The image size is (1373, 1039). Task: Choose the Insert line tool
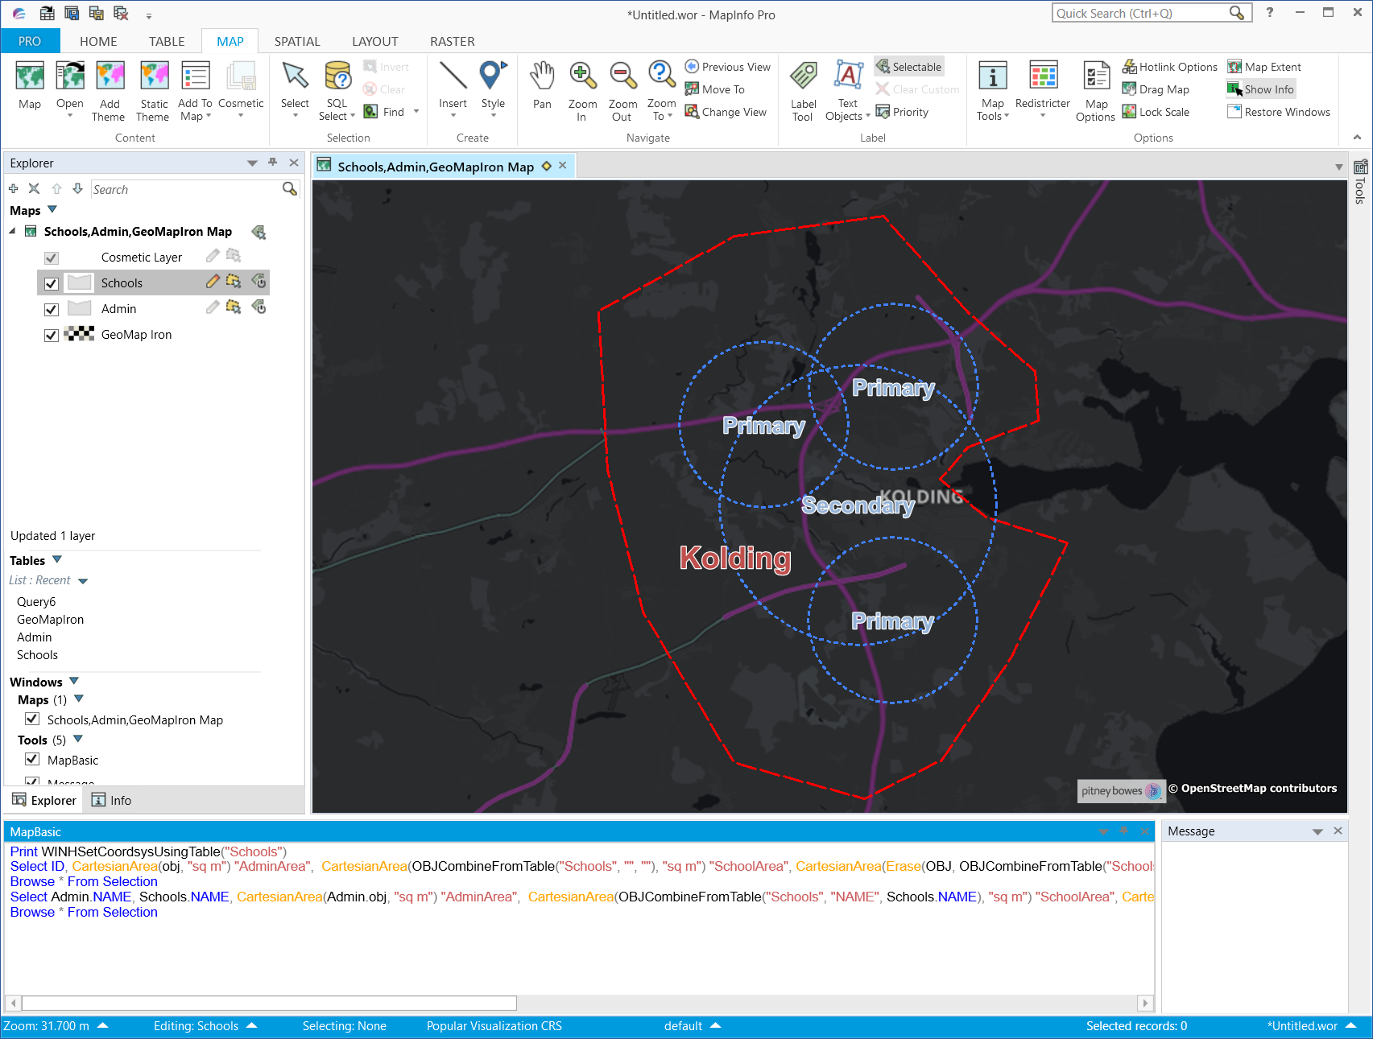tap(453, 76)
